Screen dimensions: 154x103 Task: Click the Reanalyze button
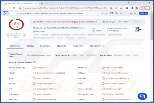109,22
